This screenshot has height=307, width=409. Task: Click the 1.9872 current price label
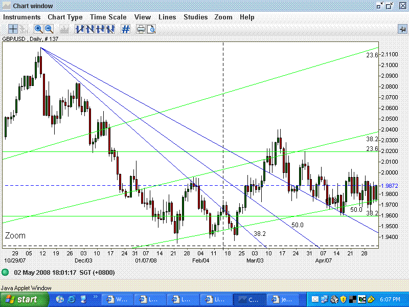coord(390,185)
